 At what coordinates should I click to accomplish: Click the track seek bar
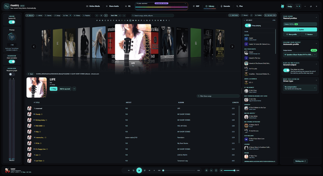click(179, 170)
